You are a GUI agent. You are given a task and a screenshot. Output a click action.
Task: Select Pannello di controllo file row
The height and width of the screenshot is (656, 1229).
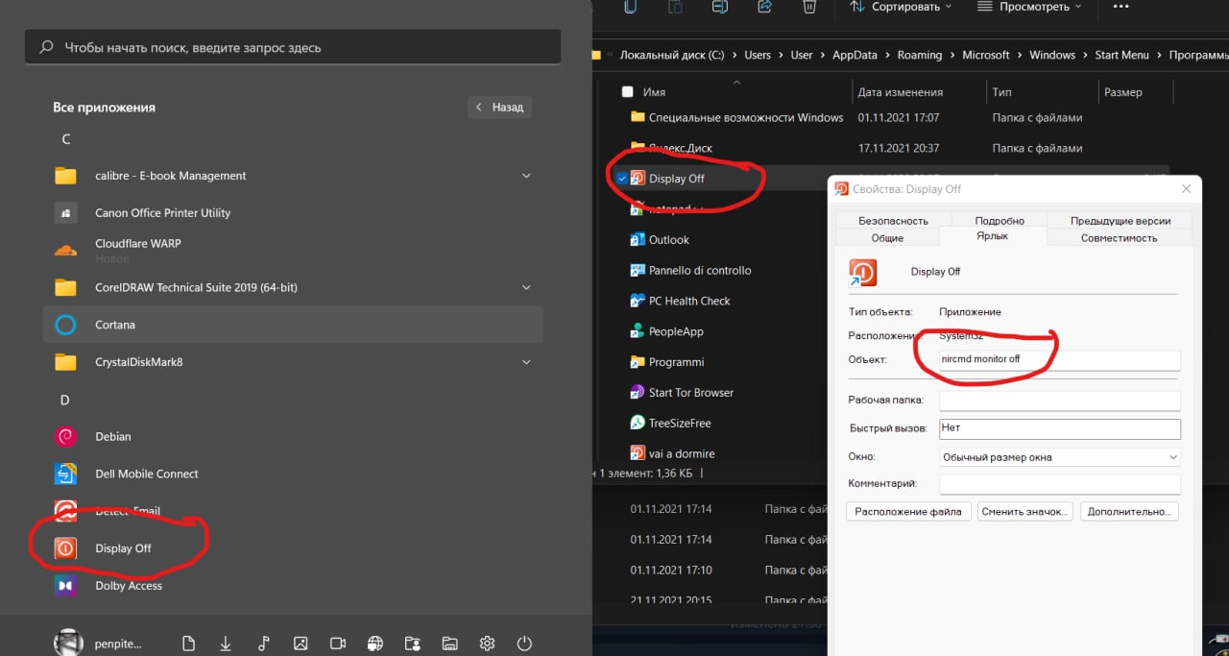[x=690, y=271]
